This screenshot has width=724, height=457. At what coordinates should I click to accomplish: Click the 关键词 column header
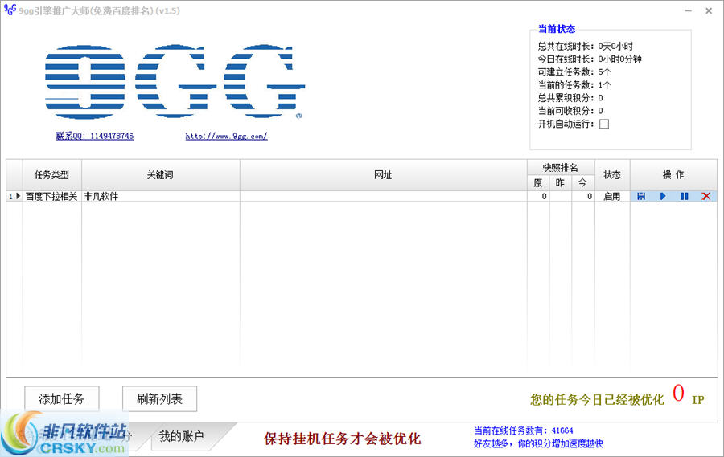pos(161,175)
